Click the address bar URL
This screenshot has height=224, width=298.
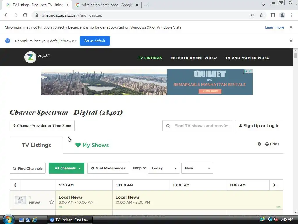72,15
